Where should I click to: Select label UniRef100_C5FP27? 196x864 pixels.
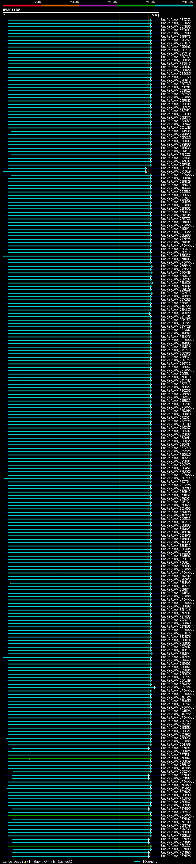coord(176,387)
